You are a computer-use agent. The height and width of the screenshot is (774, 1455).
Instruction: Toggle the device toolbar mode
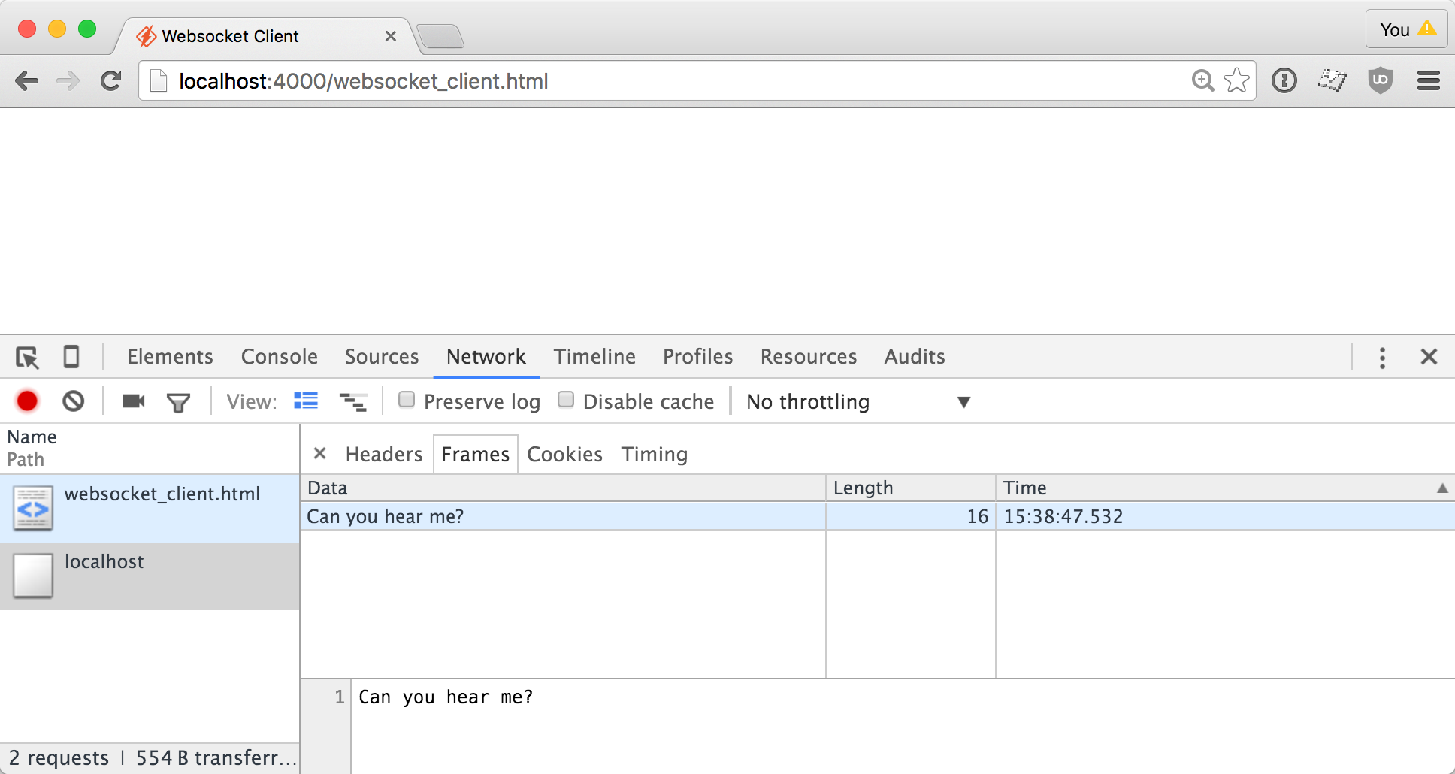point(72,357)
